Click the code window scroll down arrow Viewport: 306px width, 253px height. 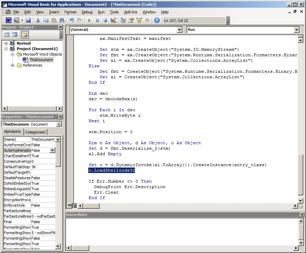point(301,200)
